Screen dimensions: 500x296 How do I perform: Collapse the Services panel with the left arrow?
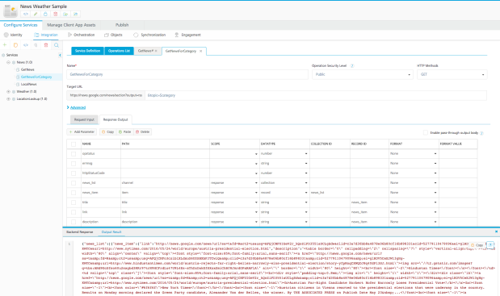pyautogui.click(x=60, y=55)
